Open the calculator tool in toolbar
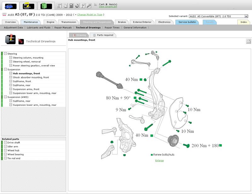Image resolution: width=252 pixels, height=194 pixels. (x=71, y=6)
